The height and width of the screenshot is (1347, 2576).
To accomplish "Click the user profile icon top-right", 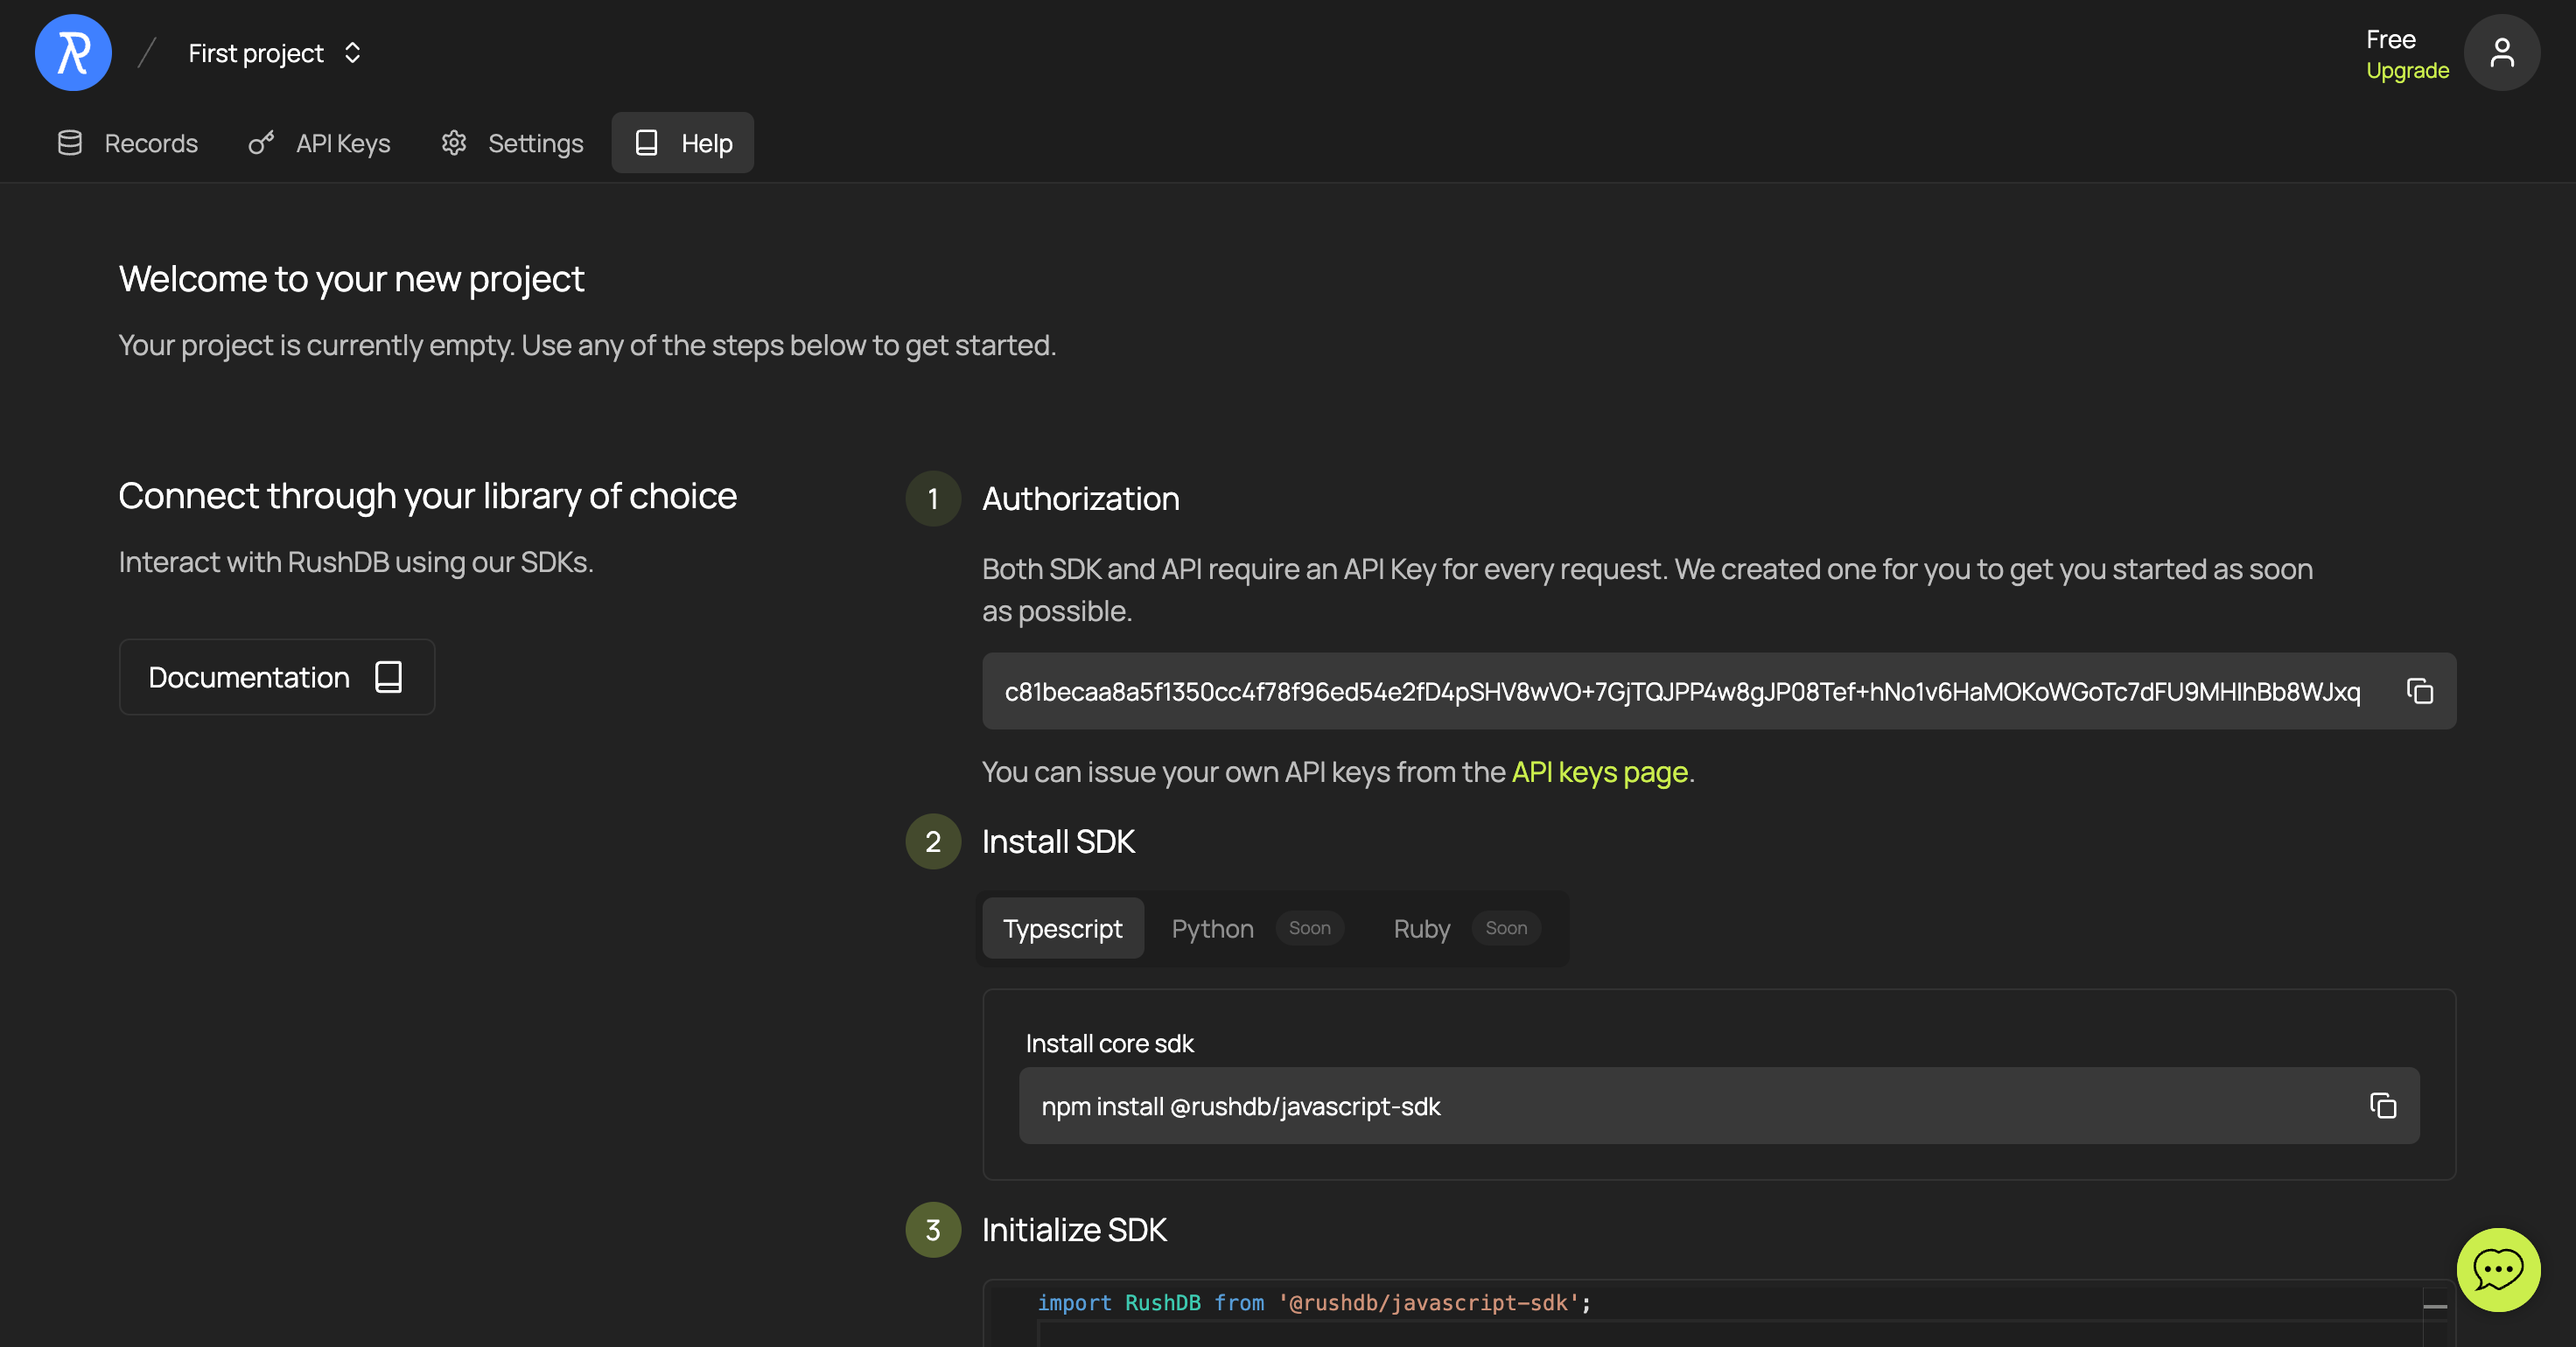I will pyautogui.click(x=2502, y=51).
